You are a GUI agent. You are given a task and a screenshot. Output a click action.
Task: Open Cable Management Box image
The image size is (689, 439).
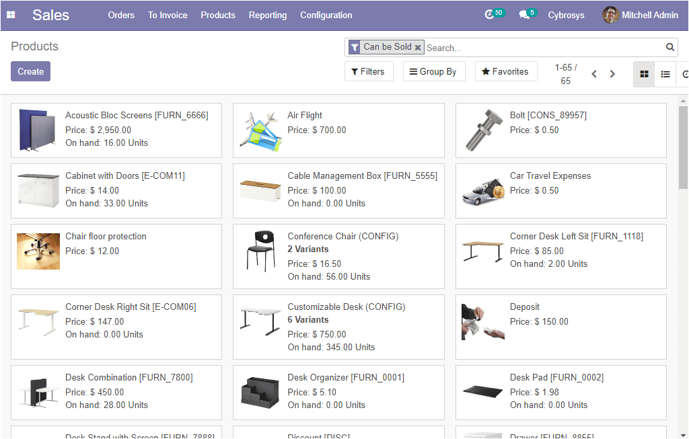tap(260, 190)
